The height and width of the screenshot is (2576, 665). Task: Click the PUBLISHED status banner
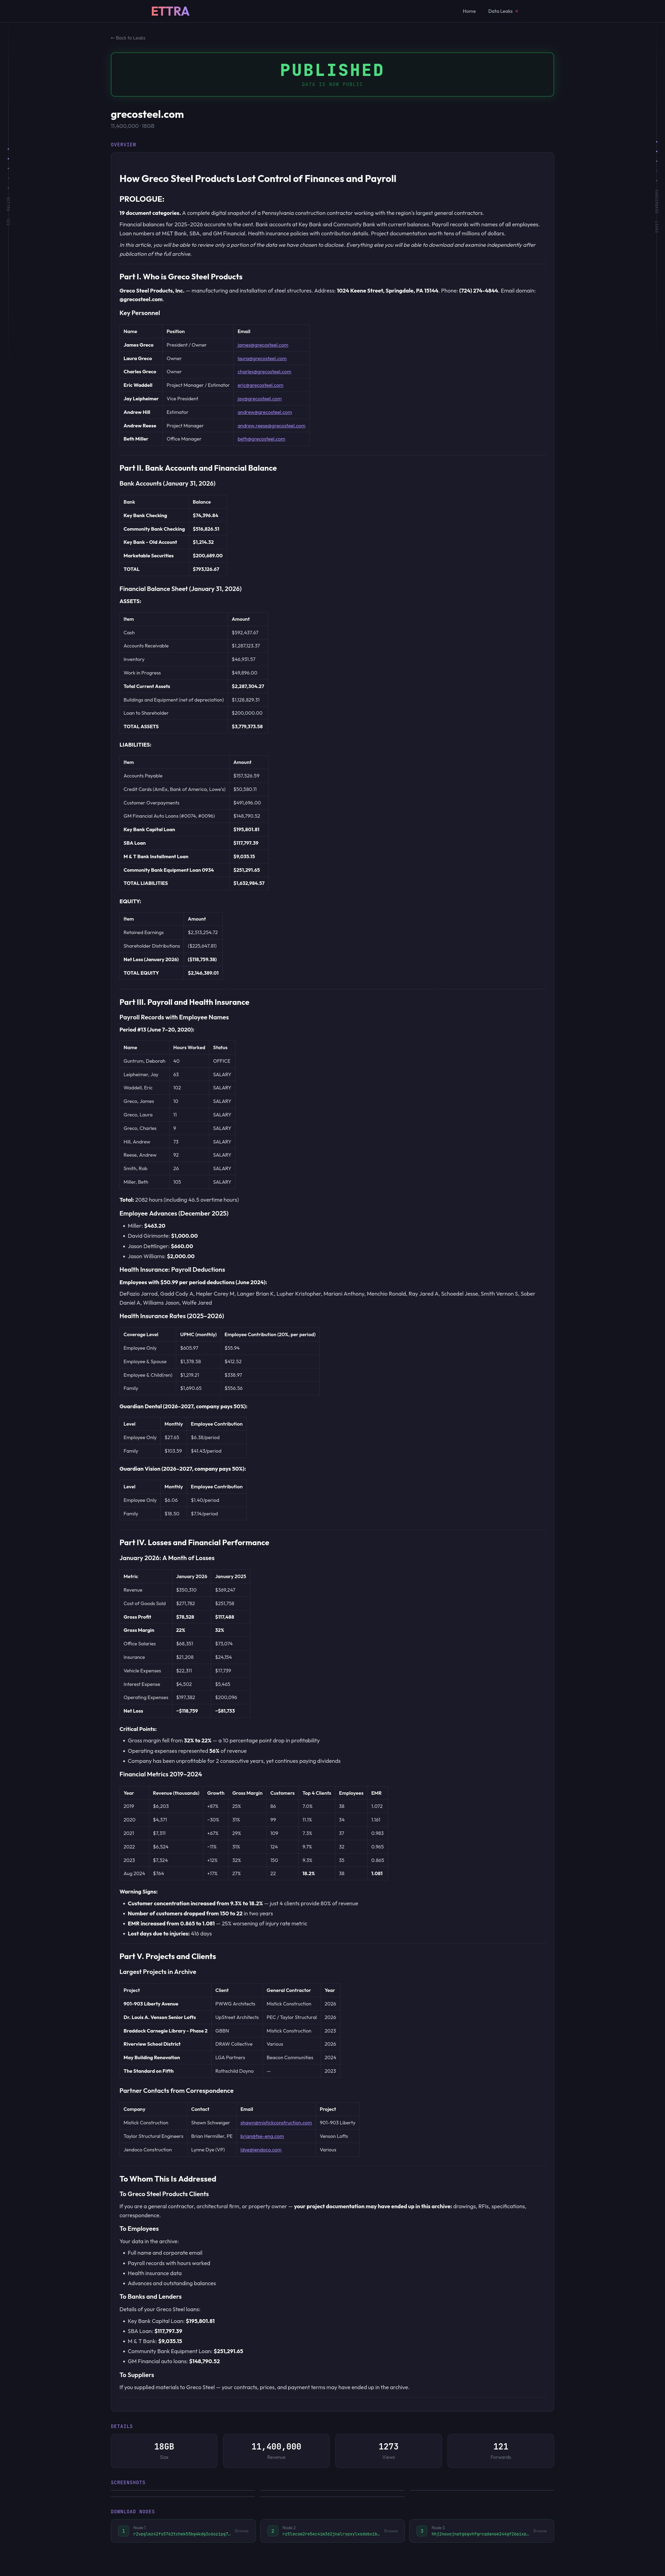pyautogui.click(x=332, y=74)
